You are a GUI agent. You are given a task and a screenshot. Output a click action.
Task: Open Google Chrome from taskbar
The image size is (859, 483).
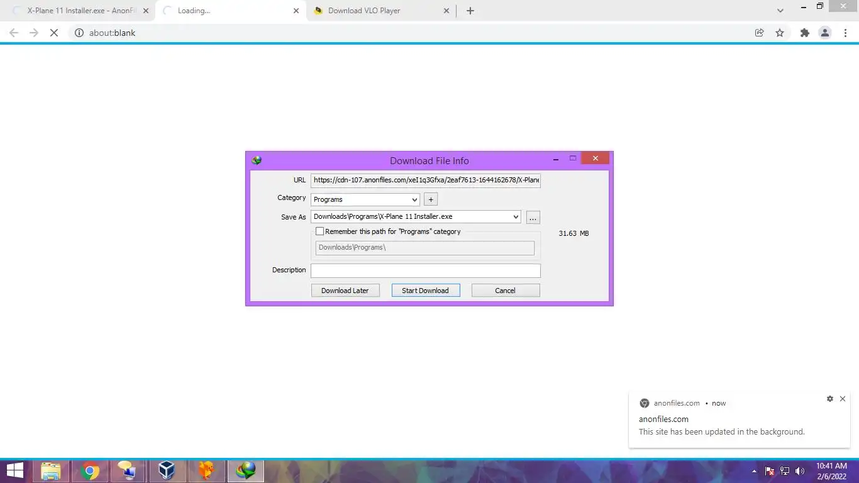[90, 470]
